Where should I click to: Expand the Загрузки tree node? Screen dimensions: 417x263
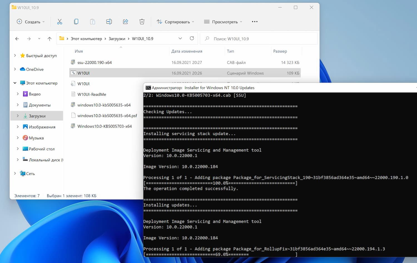[x=18, y=116]
